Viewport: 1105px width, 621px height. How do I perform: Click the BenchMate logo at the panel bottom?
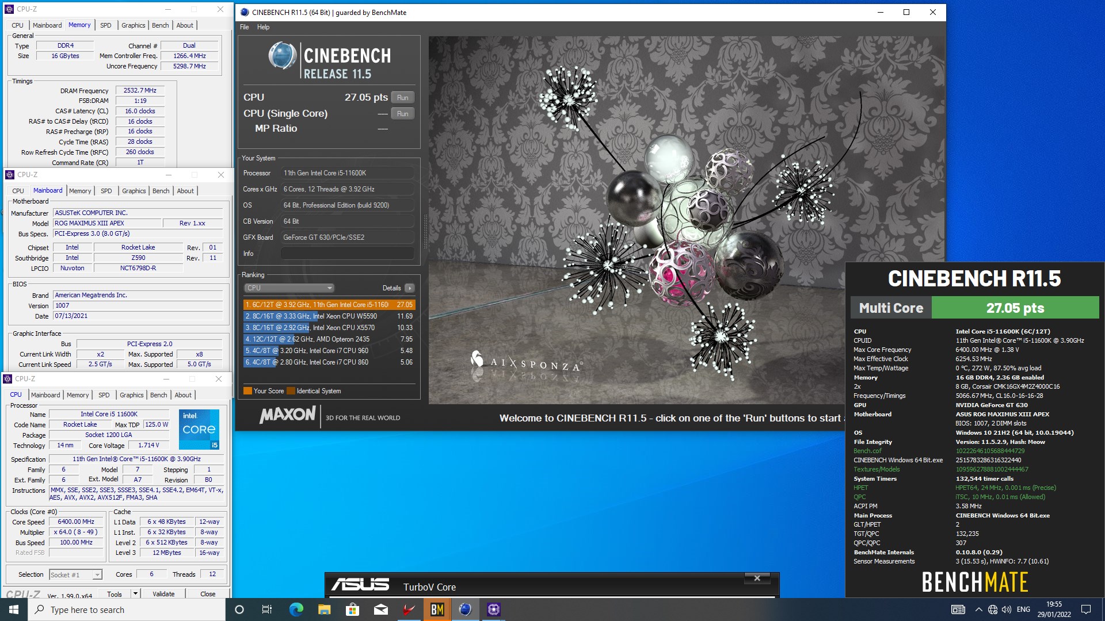(975, 582)
